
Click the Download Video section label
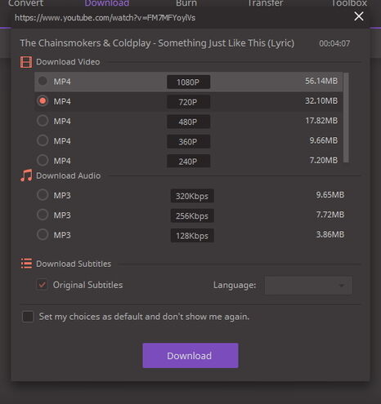tap(68, 62)
